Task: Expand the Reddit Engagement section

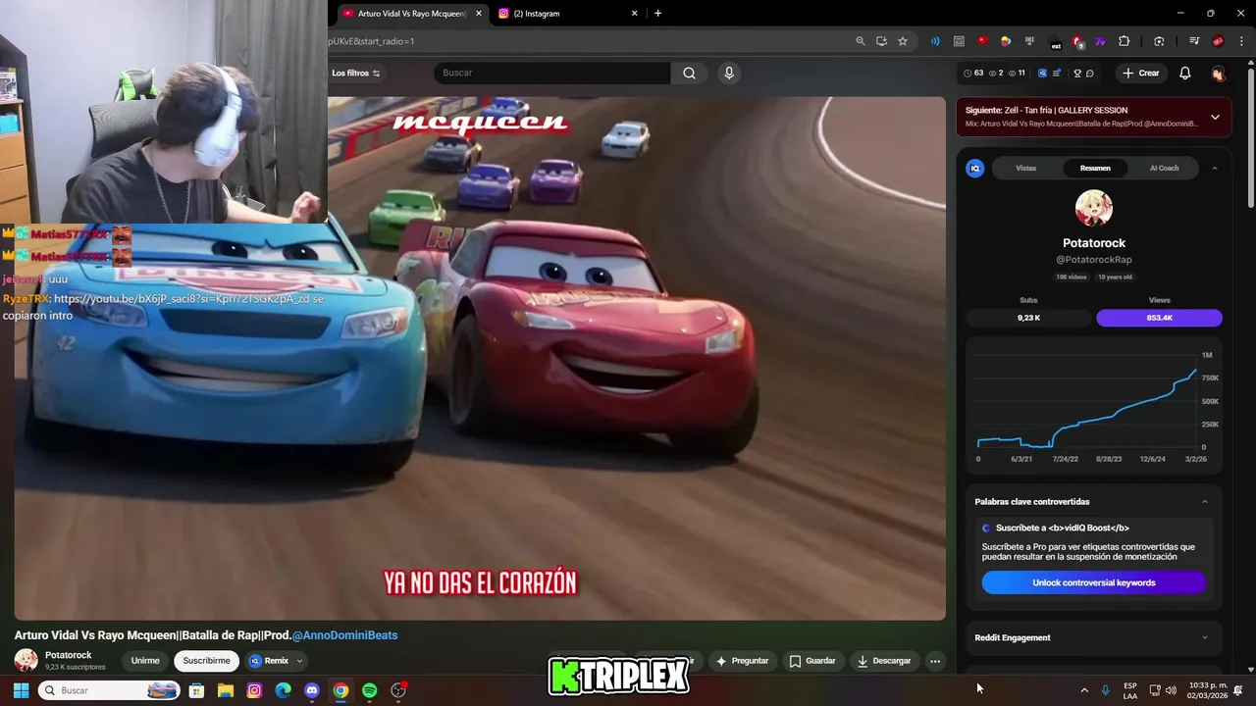Action: 1205,637
